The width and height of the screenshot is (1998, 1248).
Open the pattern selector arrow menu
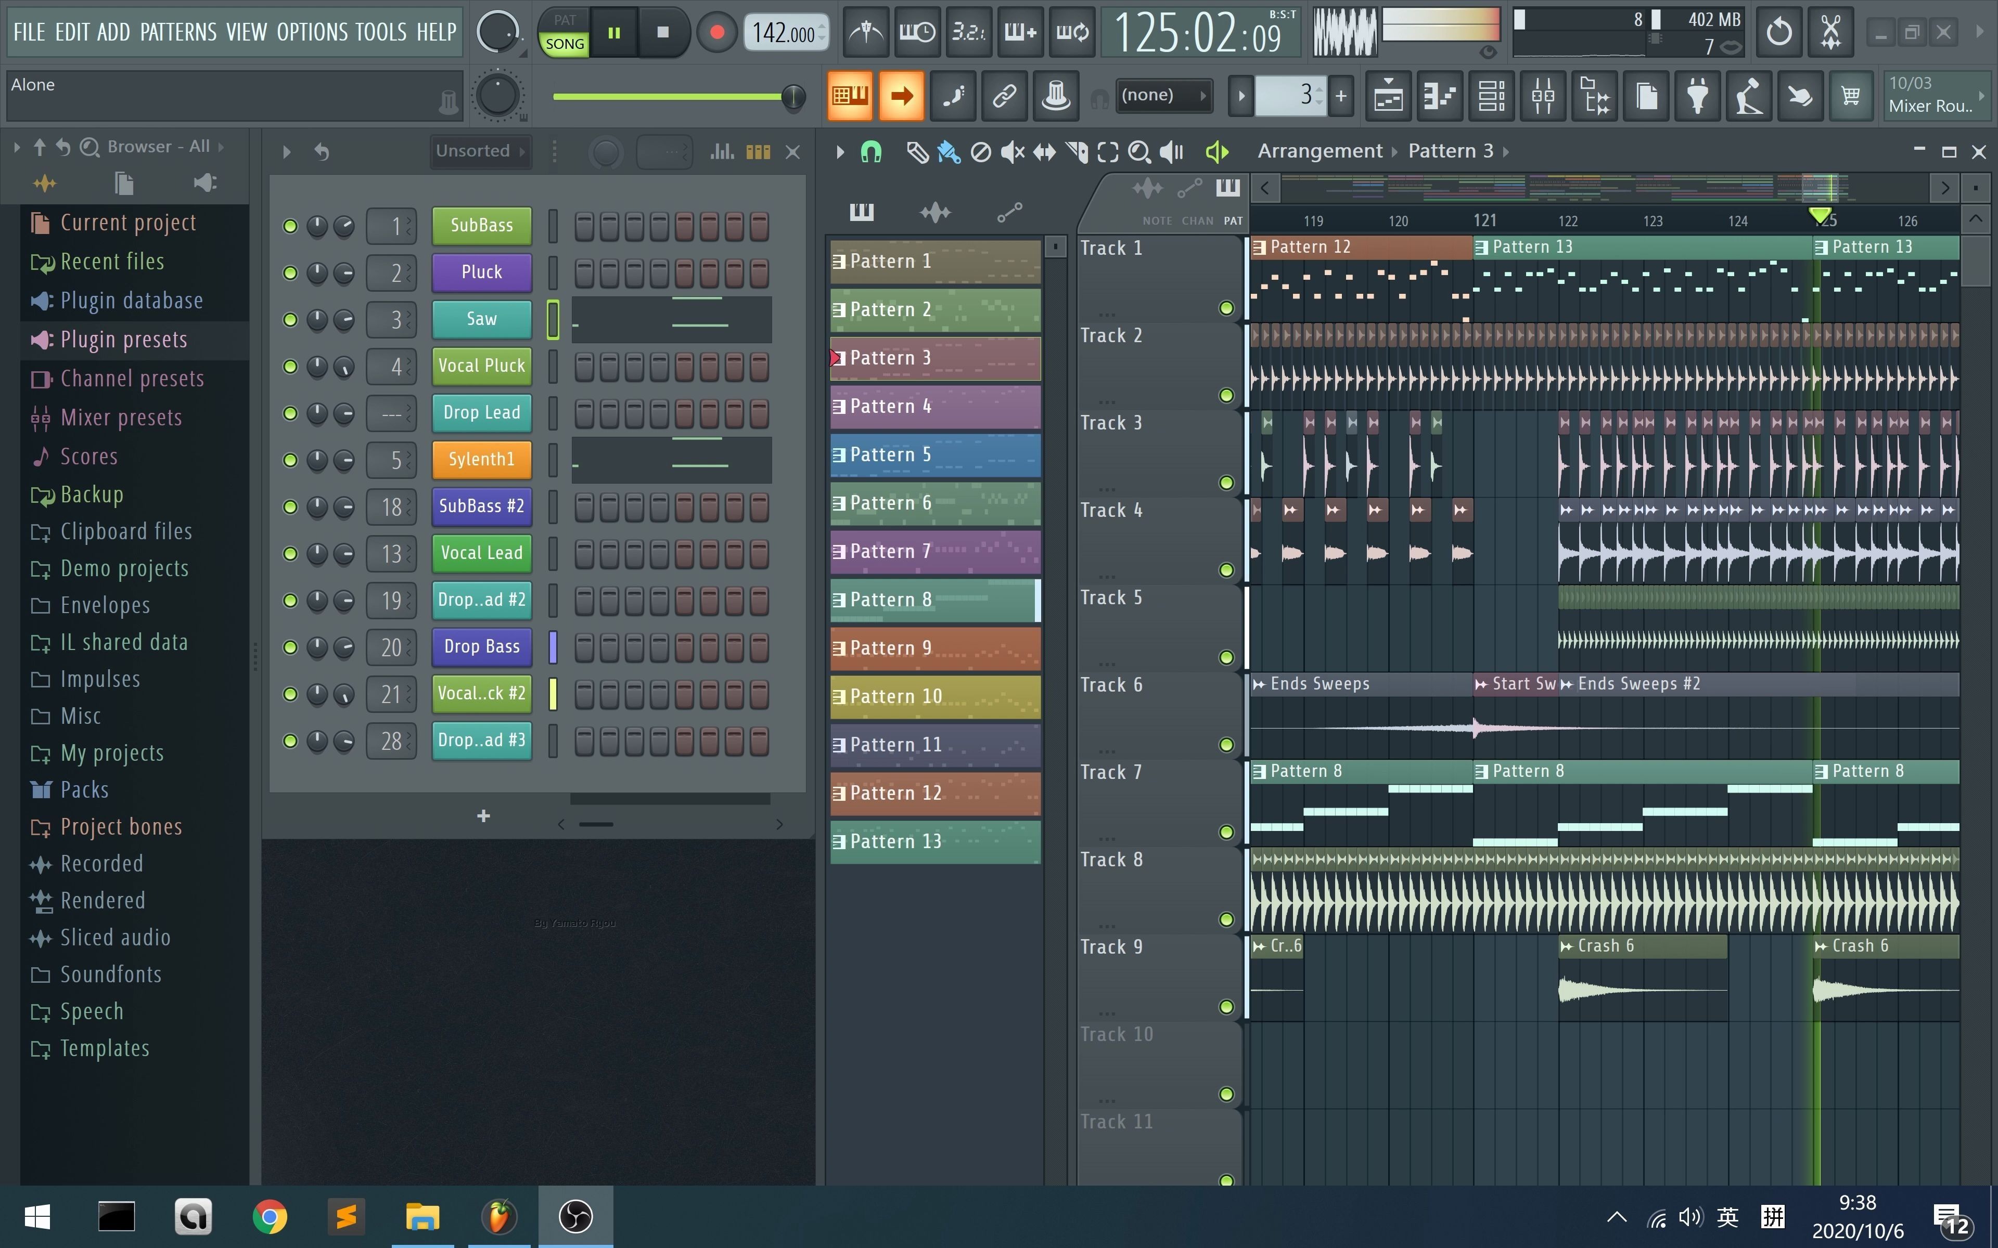(x=1241, y=97)
